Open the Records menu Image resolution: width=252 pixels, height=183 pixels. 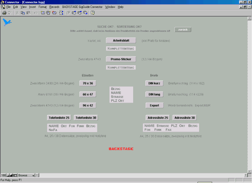tap(54, 7)
